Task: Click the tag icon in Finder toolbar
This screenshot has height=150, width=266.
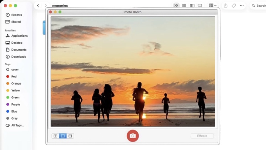Action: click(233, 6)
